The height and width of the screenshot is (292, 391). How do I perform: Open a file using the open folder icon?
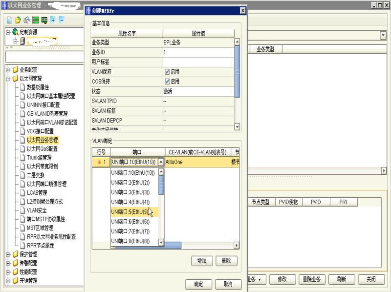coord(19,21)
